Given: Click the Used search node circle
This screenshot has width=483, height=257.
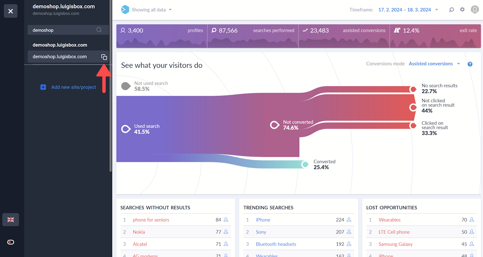Looking at the screenshot, I should pyautogui.click(x=126, y=129).
